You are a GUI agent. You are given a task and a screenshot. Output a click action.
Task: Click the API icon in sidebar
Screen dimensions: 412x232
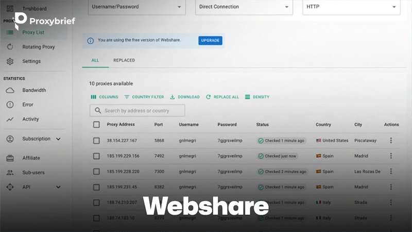(x=10, y=187)
